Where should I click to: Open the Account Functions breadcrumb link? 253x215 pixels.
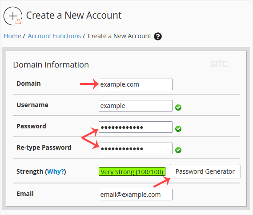[x=54, y=36]
